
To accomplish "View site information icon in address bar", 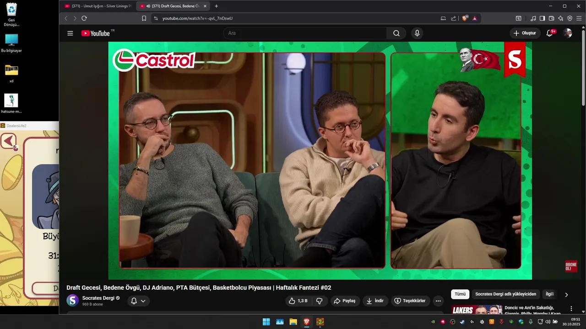I will coord(156,18).
